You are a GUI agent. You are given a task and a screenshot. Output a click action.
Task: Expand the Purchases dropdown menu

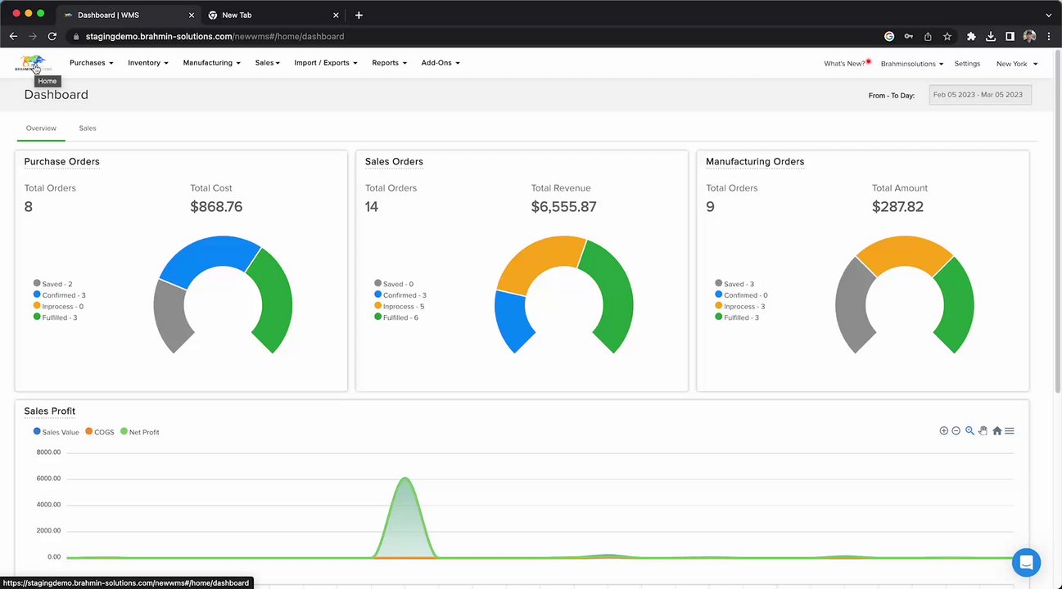[91, 63]
